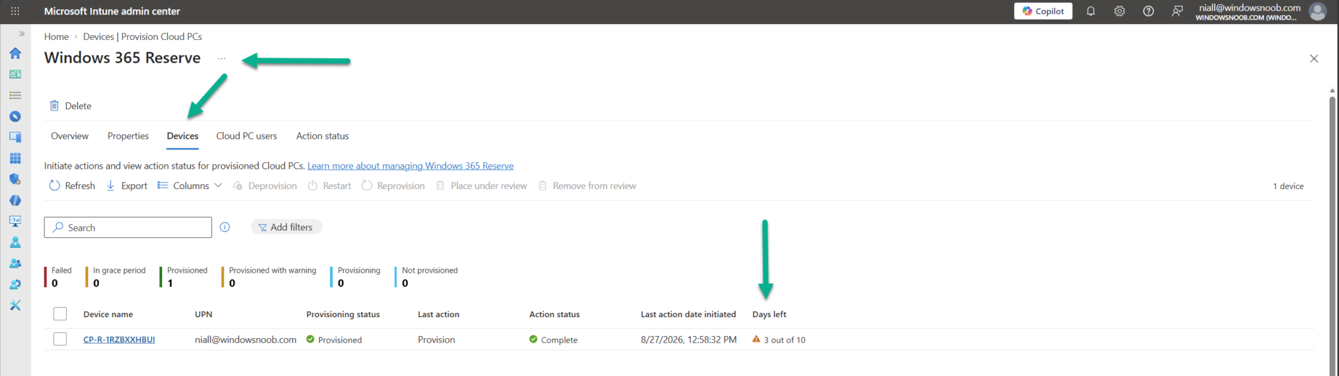Expand the sidebar with double chevron
This screenshot has width=1339, height=376.
tap(22, 33)
